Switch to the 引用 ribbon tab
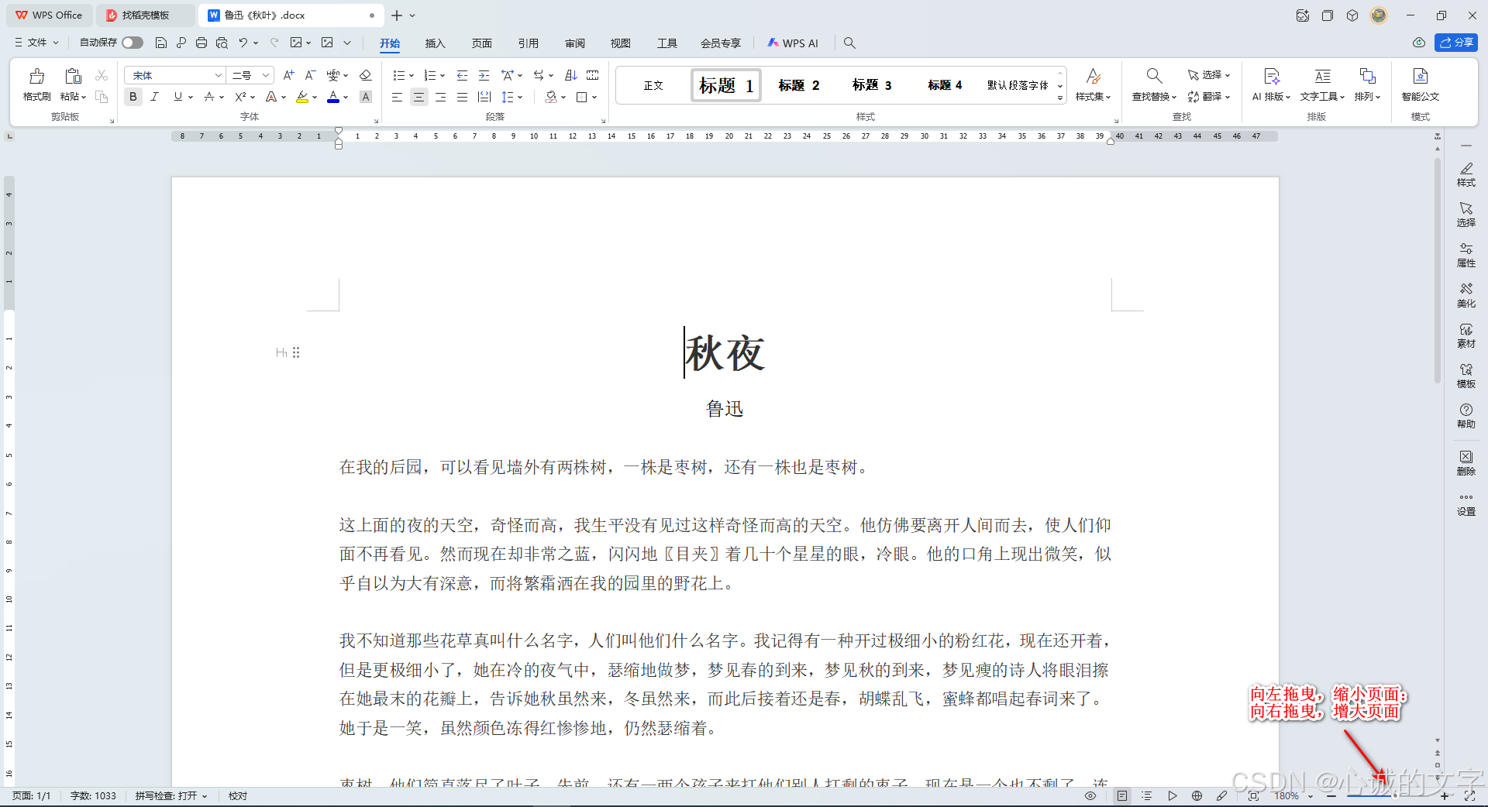The height and width of the screenshot is (807, 1488). pos(529,43)
